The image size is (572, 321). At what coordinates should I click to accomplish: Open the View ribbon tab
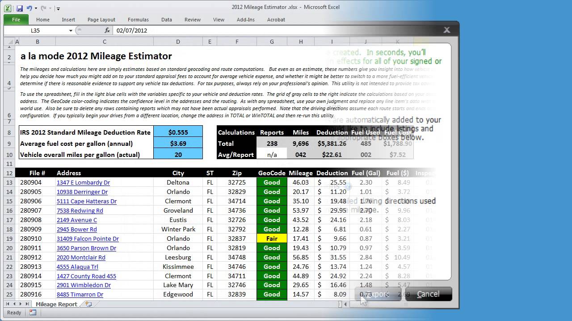[219, 20]
